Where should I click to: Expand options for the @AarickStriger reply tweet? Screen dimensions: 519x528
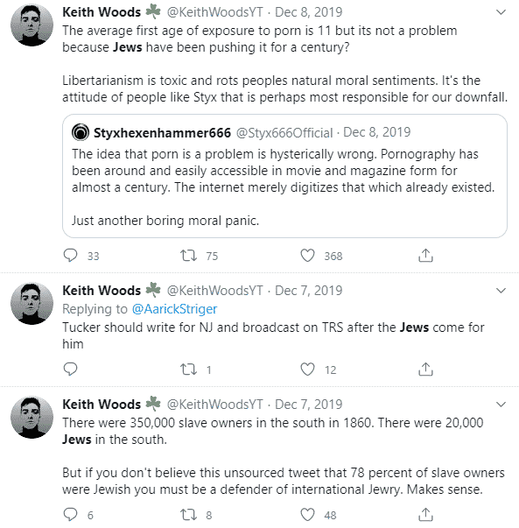[x=501, y=291]
